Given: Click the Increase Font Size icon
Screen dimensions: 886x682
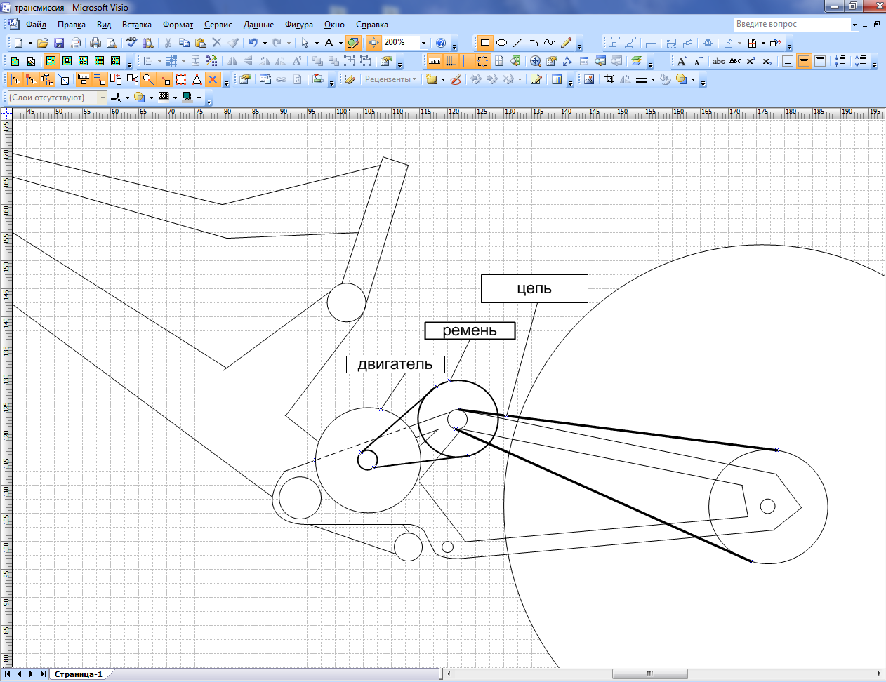Looking at the screenshot, I should [682, 61].
